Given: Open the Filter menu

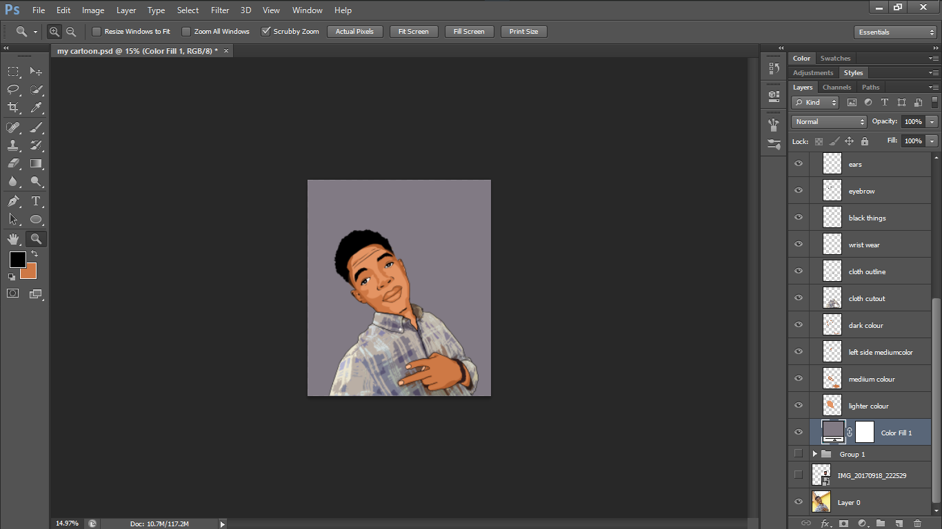Looking at the screenshot, I should point(220,10).
